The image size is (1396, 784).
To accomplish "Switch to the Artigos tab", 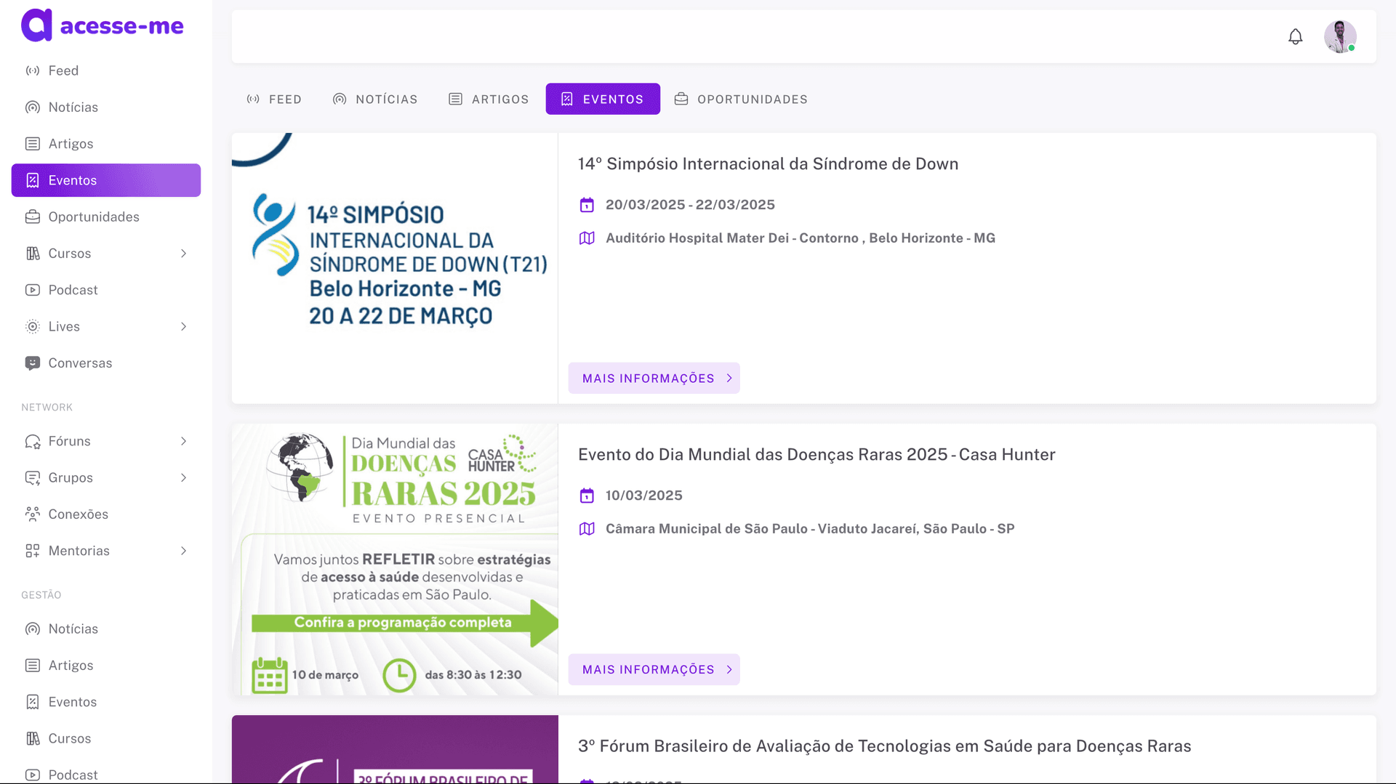I will (489, 100).
